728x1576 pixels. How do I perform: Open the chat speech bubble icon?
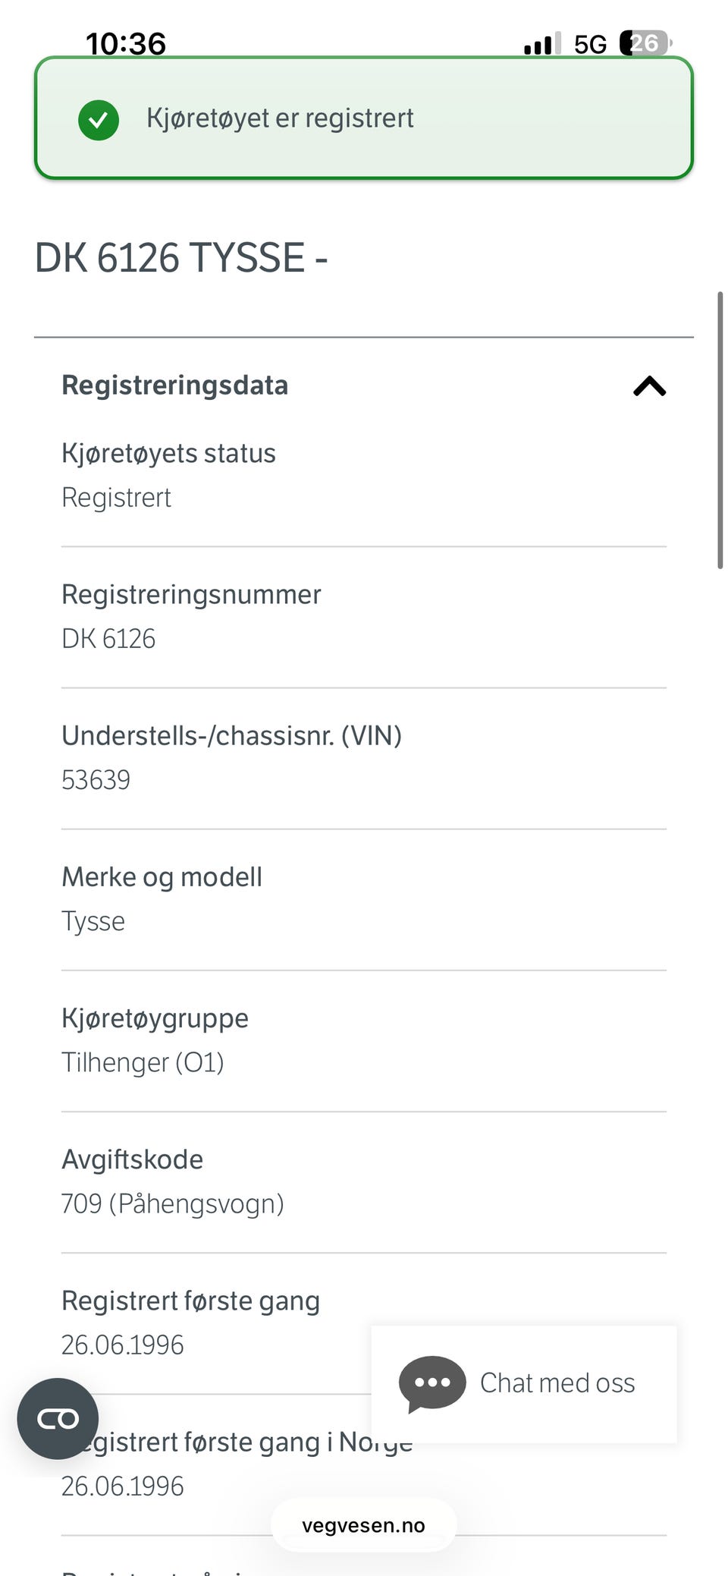pos(432,1383)
